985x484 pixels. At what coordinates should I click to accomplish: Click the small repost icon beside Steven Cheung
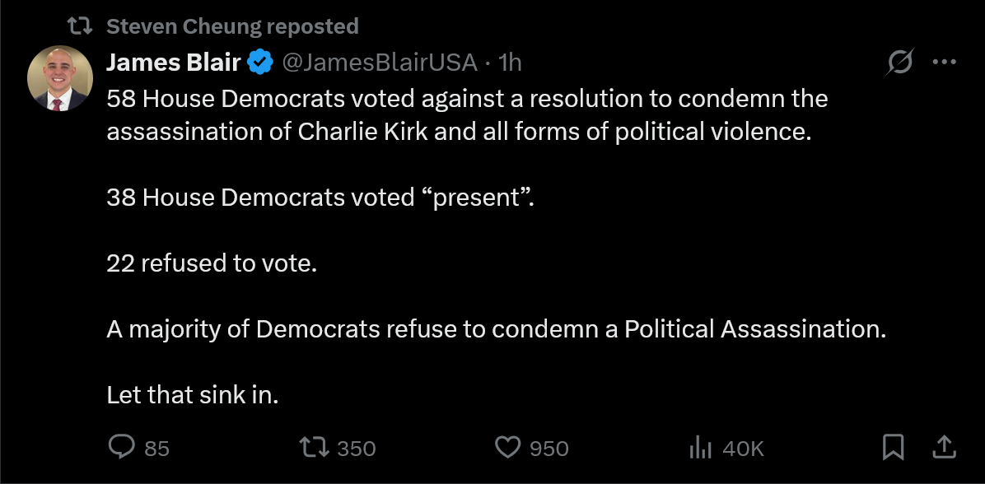tap(81, 26)
